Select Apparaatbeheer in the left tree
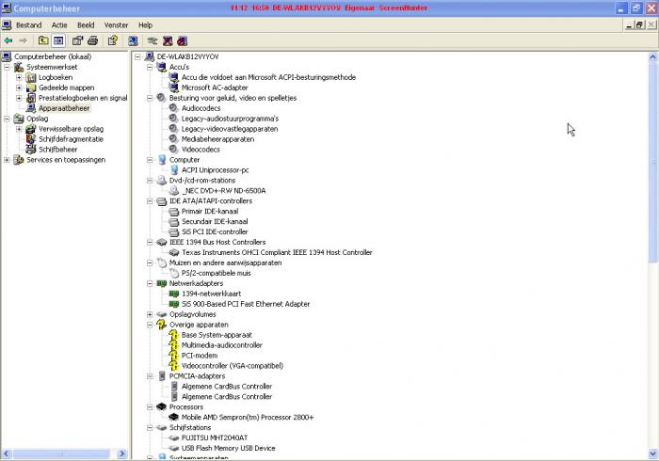The image size is (659, 461). (64, 108)
